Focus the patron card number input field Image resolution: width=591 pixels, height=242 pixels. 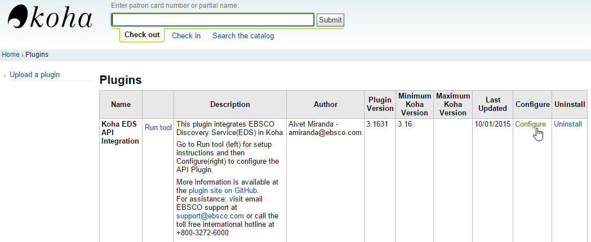[213, 20]
